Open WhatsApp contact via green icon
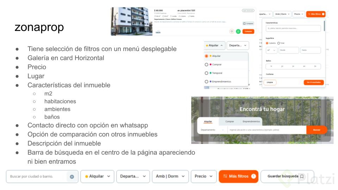338x190 pixels. coord(238,31)
